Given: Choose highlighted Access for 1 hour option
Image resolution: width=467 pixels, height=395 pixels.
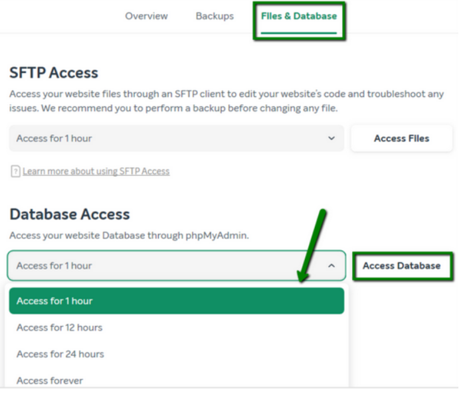Looking at the screenshot, I should 176,301.
